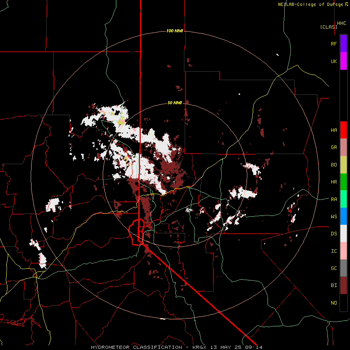Click the WS blue legend swatch
The image size is (350, 350).
tap(343, 216)
